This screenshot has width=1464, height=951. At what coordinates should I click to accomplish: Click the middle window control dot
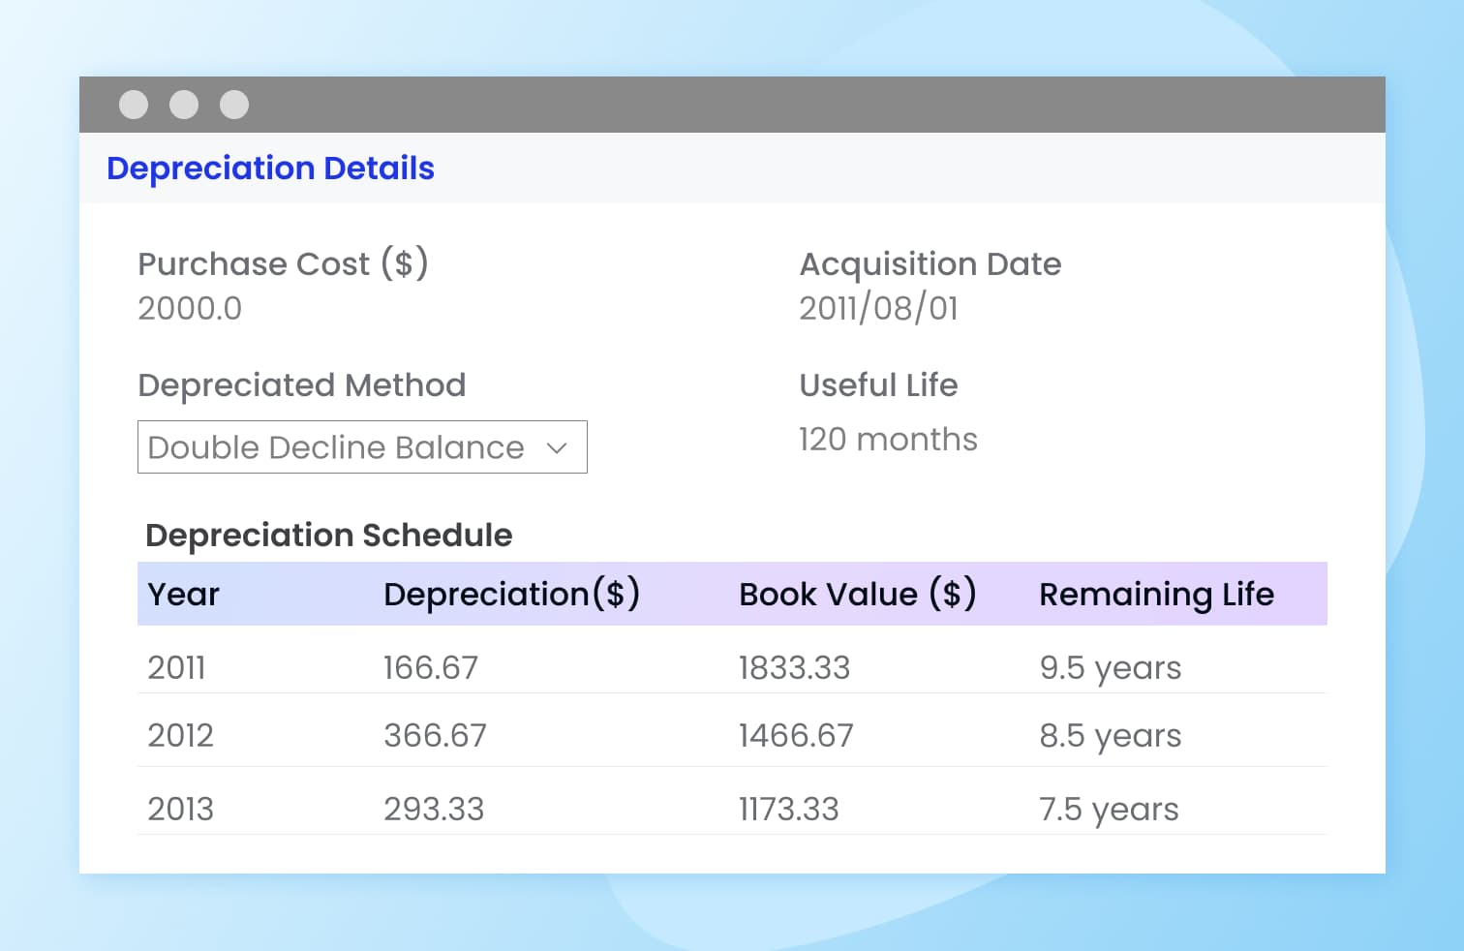tap(184, 105)
